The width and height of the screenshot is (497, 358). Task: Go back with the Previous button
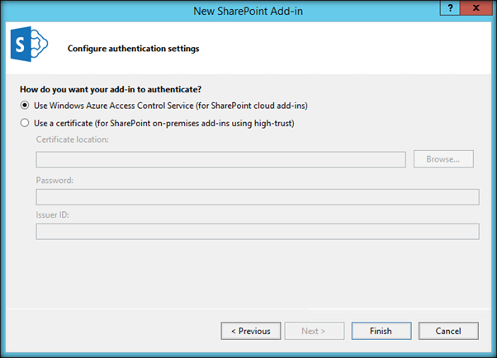(x=251, y=331)
